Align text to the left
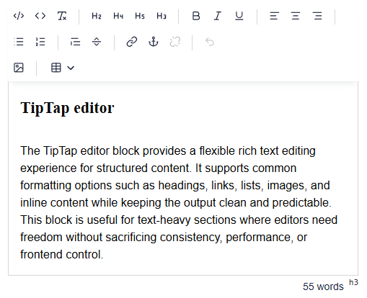The height and width of the screenshot is (298, 367). click(x=274, y=16)
